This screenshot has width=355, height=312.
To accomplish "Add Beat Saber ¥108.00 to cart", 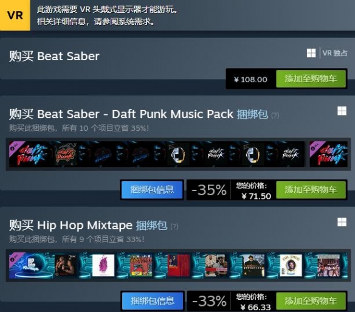I will point(311,78).
